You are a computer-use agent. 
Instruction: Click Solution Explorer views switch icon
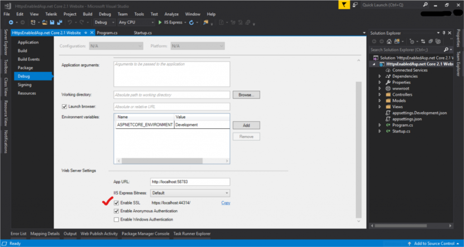point(396,41)
